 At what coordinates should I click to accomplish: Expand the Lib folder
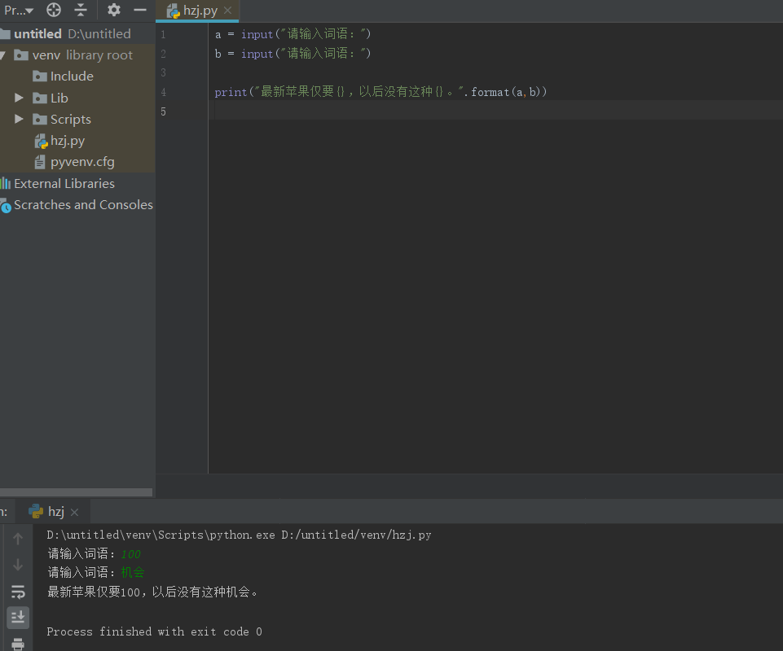(19, 98)
